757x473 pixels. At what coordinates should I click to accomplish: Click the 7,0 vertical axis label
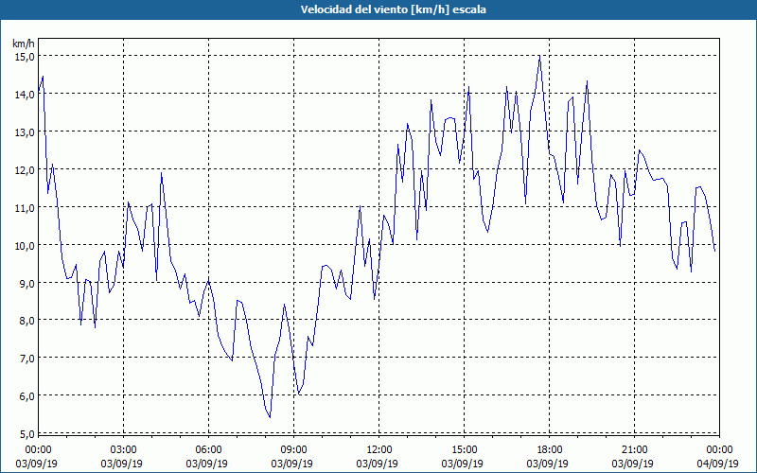click(27, 359)
